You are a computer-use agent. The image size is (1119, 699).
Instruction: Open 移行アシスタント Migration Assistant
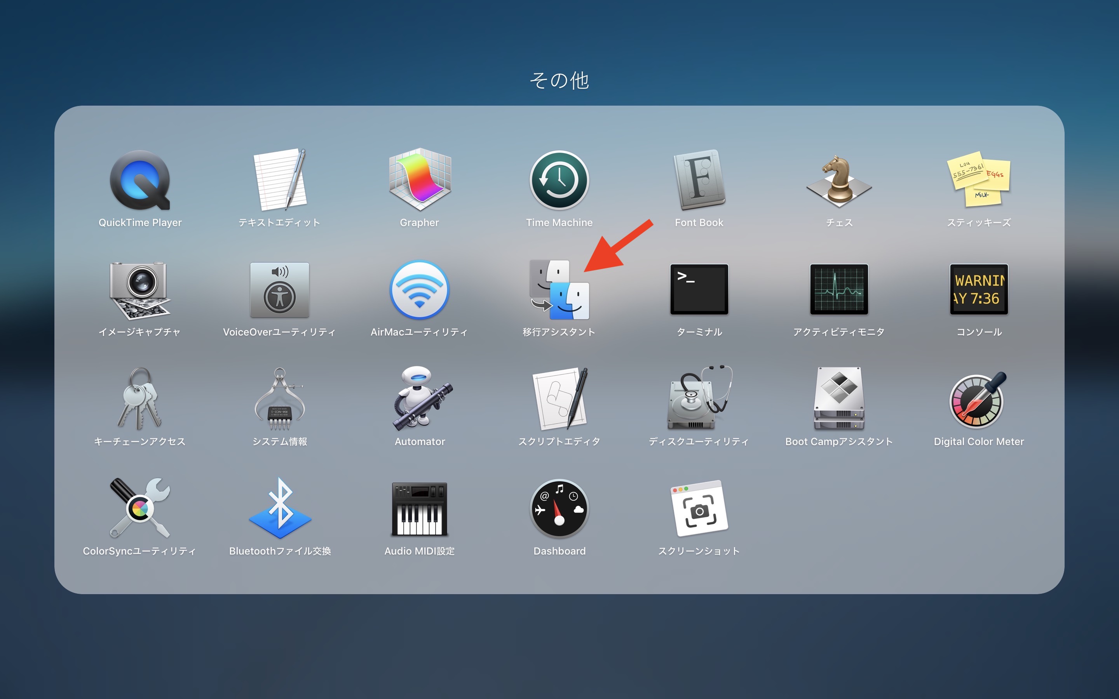click(x=559, y=290)
